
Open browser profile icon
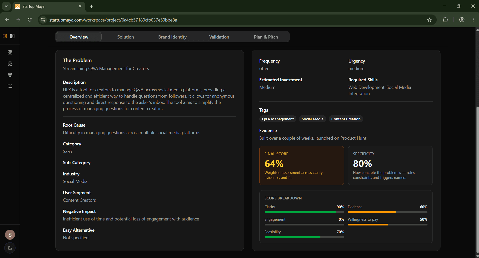pyautogui.click(x=462, y=20)
